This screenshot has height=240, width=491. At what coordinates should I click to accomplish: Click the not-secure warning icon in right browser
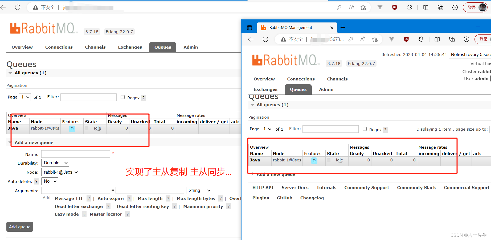284,39
